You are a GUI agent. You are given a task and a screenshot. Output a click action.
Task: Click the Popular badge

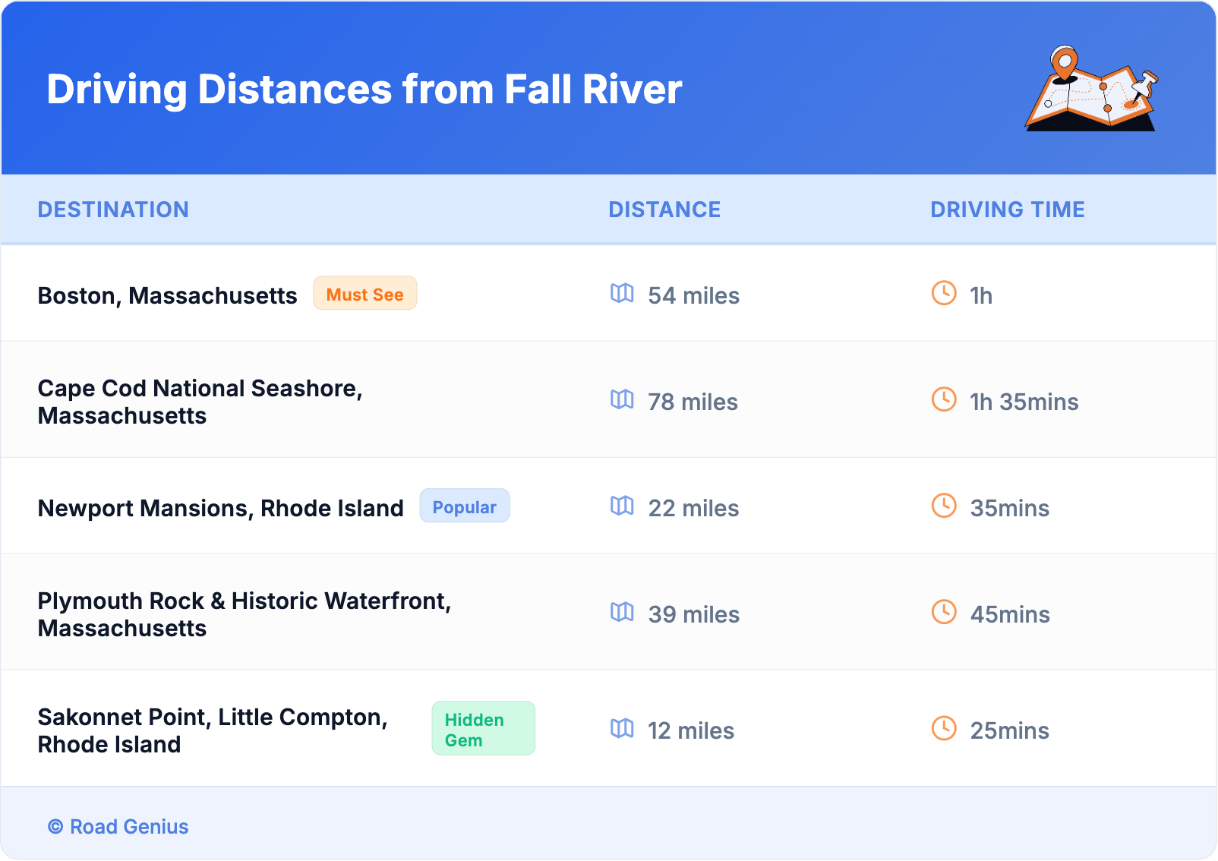pyautogui.click(x=464, y=506)
